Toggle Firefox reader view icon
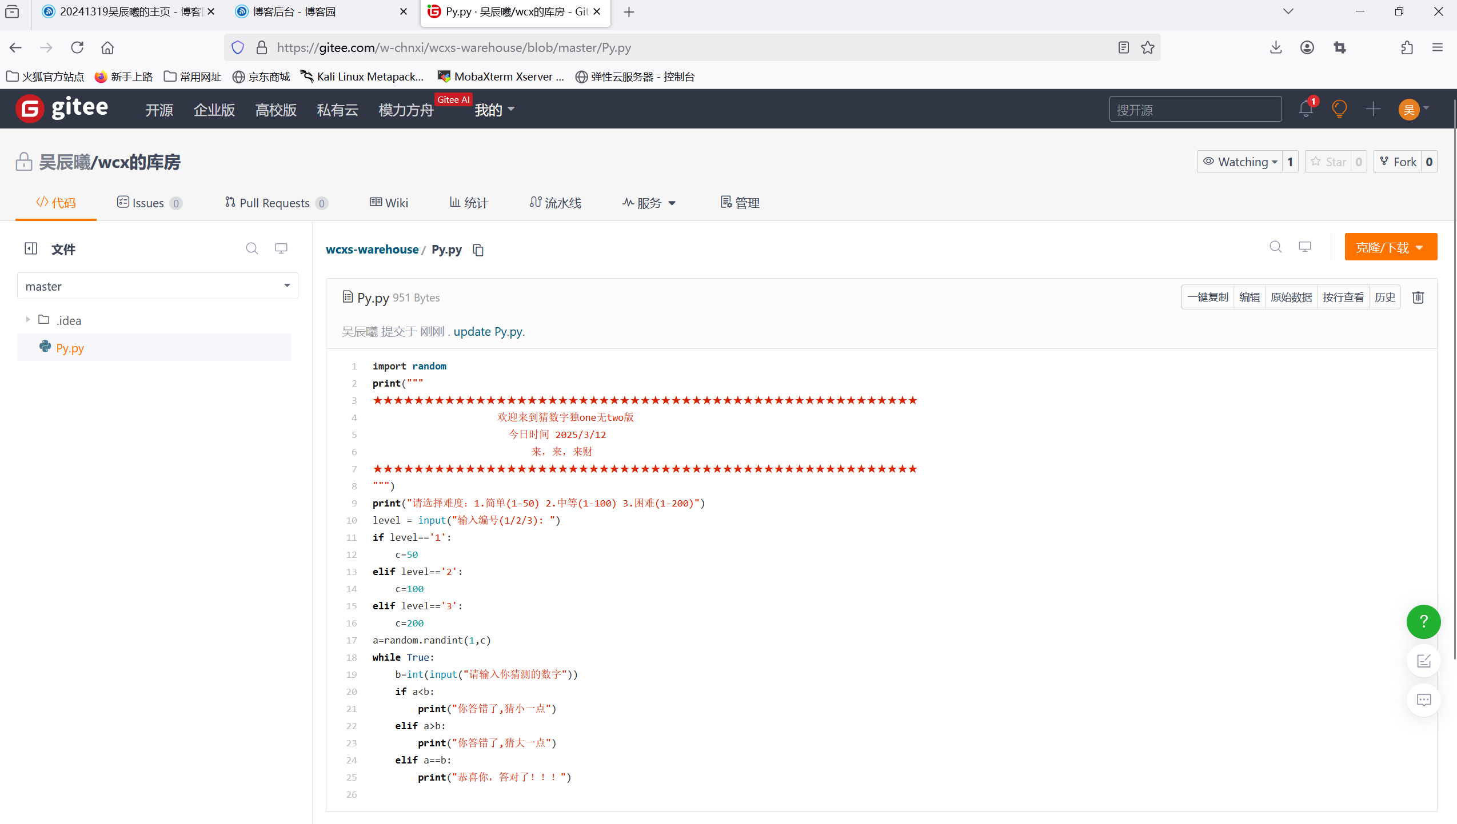The width and height of the screenshot is (1457, 824). point(1123,47)
